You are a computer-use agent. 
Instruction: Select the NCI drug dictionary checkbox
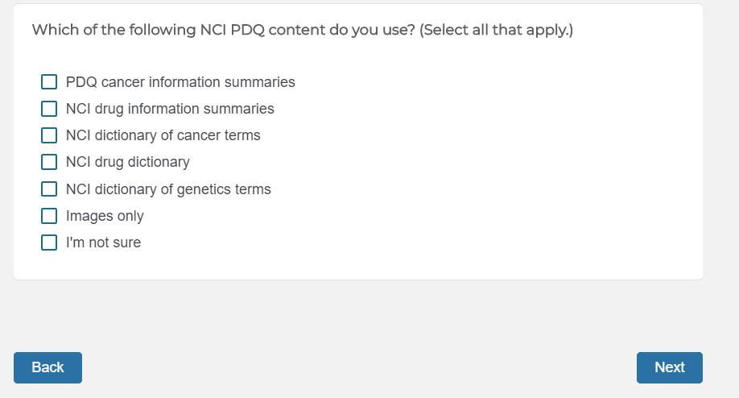49,162
